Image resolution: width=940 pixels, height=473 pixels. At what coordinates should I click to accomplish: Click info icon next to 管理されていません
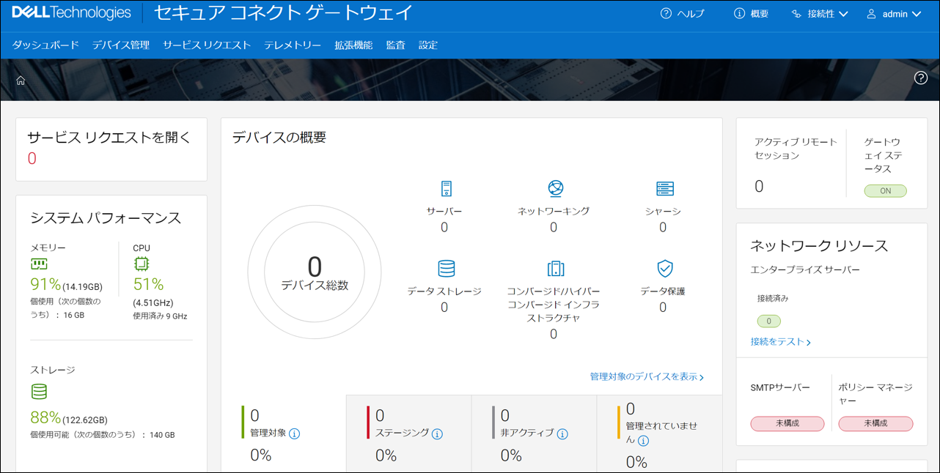click(643, 441)
